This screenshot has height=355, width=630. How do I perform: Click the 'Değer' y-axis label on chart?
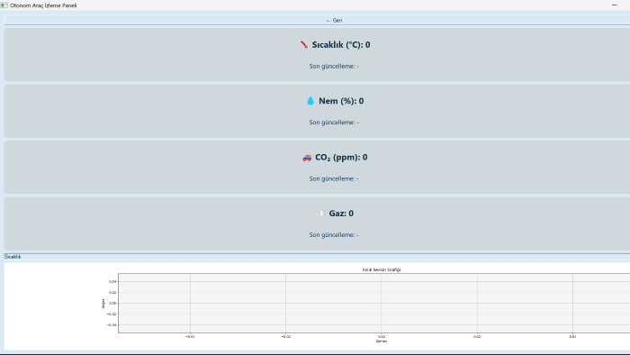[x=103, y=304]
